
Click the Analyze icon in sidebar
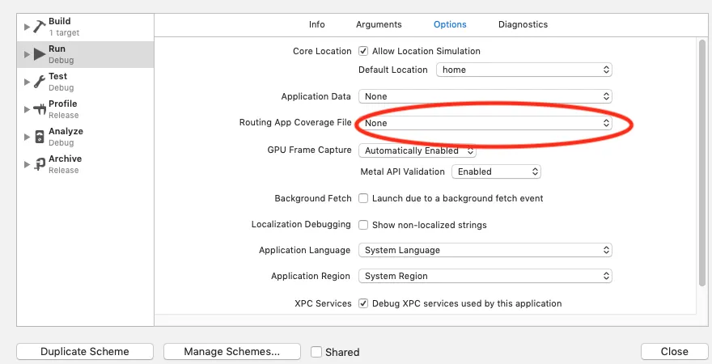(39, 137)
